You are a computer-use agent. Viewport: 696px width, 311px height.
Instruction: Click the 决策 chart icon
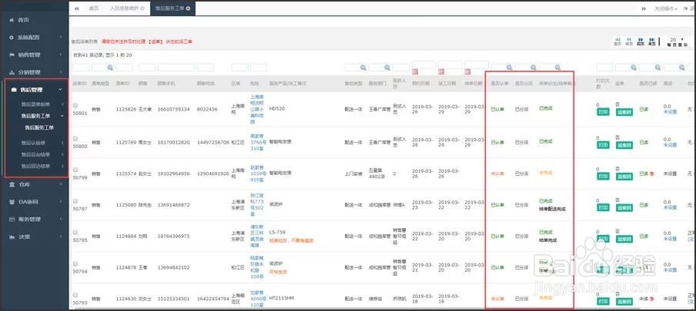(12, 237)
